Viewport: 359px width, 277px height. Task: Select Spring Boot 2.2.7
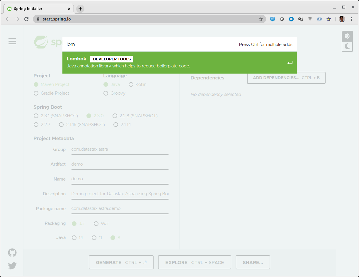42,125
